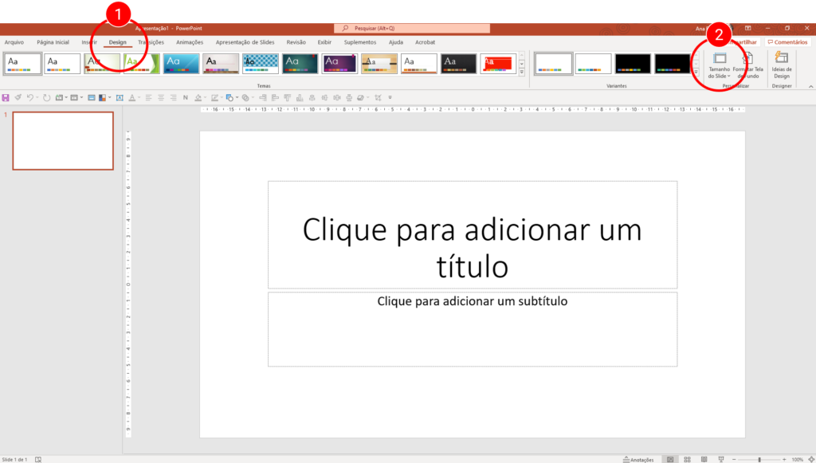Click the Undo arrow in quick toolbar

(x=30, y=98)
